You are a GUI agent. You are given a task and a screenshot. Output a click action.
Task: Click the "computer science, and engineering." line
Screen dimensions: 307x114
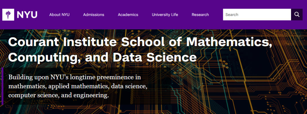coord(59,95)
